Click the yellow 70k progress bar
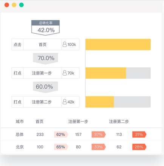 pos(106,73)
